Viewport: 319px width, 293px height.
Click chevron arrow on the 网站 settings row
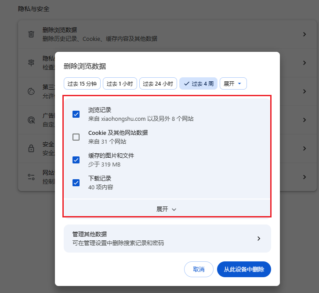pyautogui.click(x=304, y=177)
